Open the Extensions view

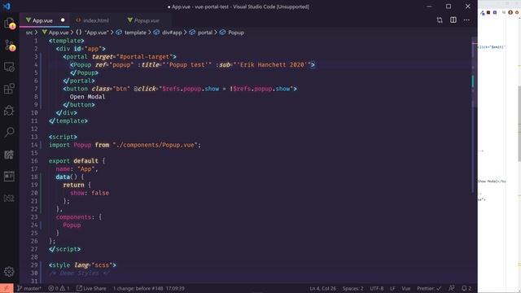pos(9,89)
